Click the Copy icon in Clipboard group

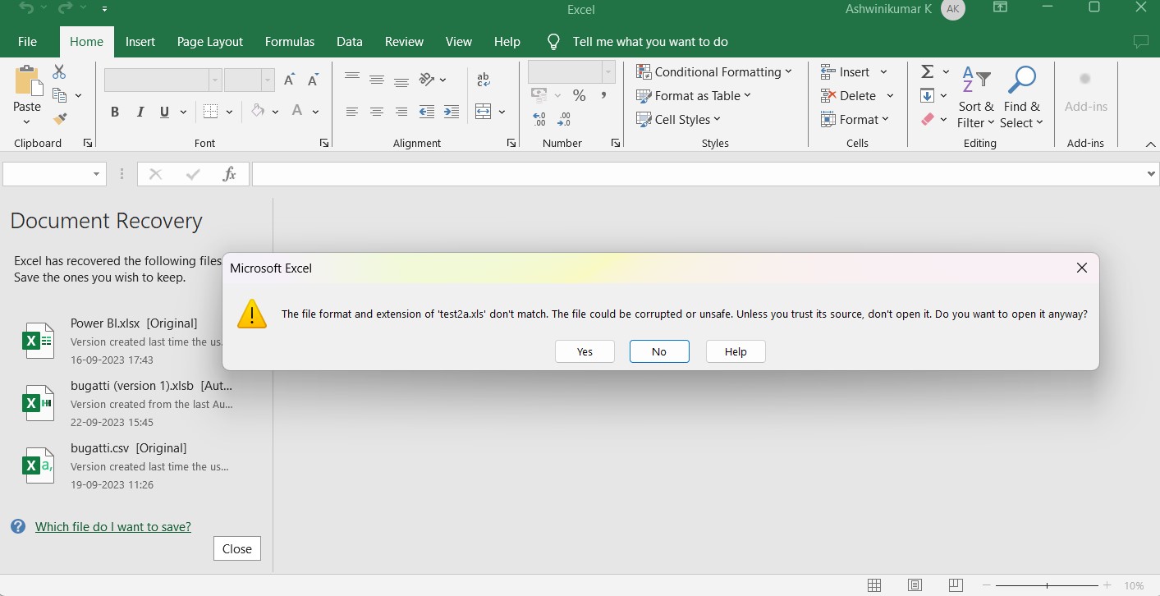point(59,95)
